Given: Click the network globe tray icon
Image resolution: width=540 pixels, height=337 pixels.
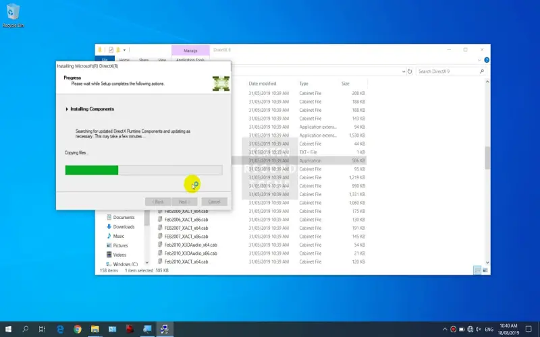Looking at the screenshot, I should (x=470, y=329).
